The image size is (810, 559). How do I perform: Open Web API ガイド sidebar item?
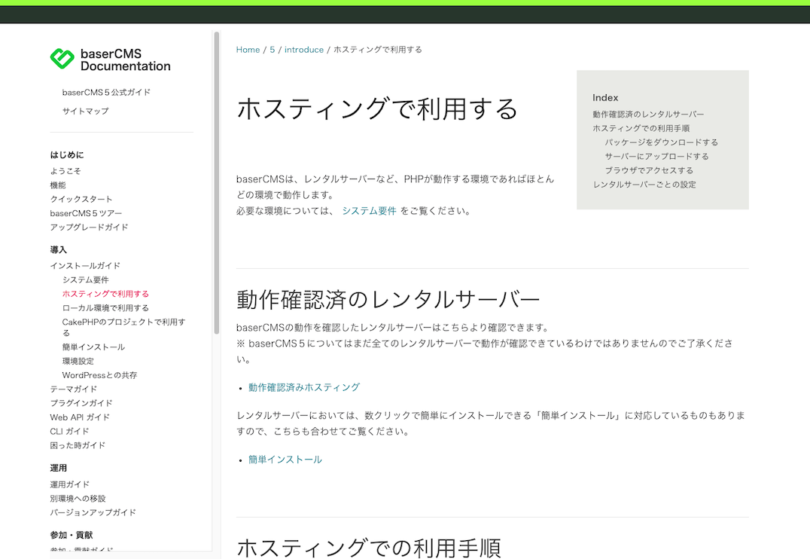(80, 417)
